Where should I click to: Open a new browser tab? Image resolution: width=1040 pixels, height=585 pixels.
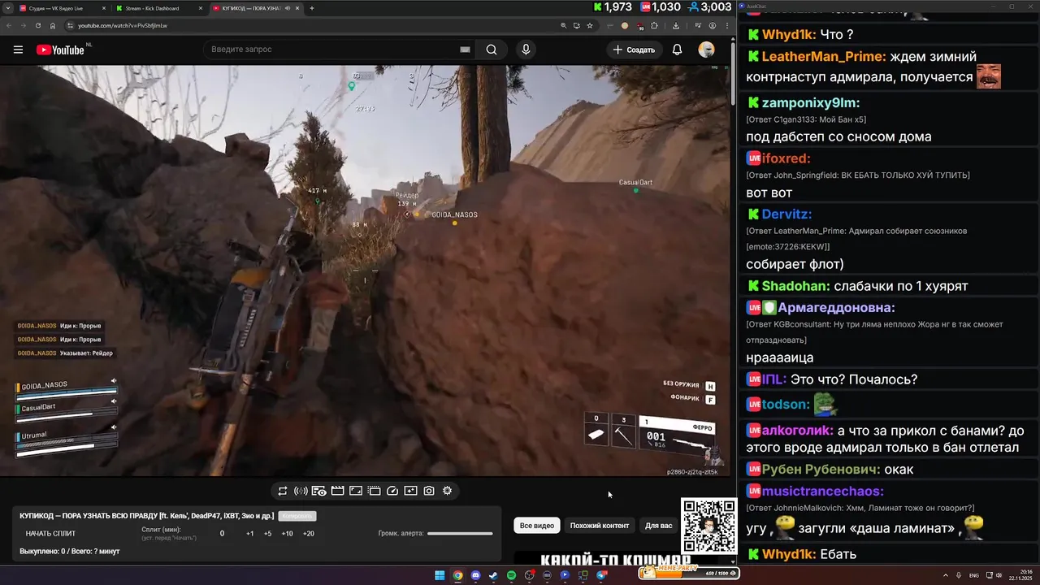pyautogui.click(x=312, y=8)
